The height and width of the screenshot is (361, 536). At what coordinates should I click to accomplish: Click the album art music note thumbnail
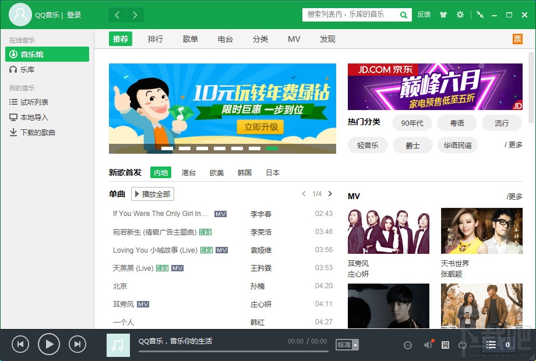click(118, 345)
